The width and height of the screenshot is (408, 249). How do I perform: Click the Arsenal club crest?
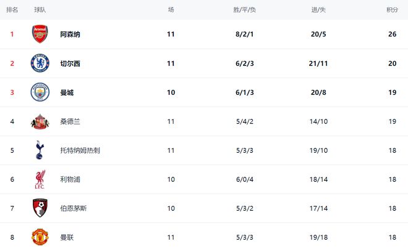40,34
